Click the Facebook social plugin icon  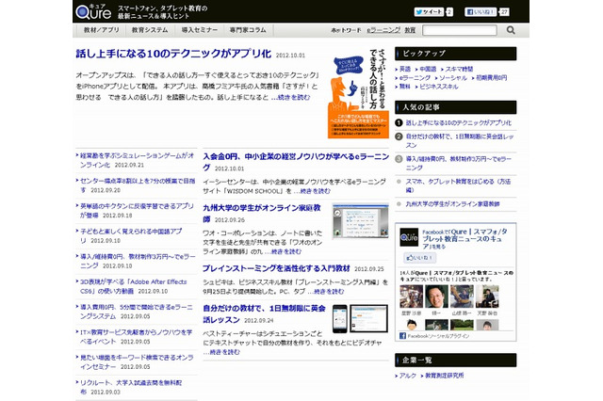coord(402,336)
